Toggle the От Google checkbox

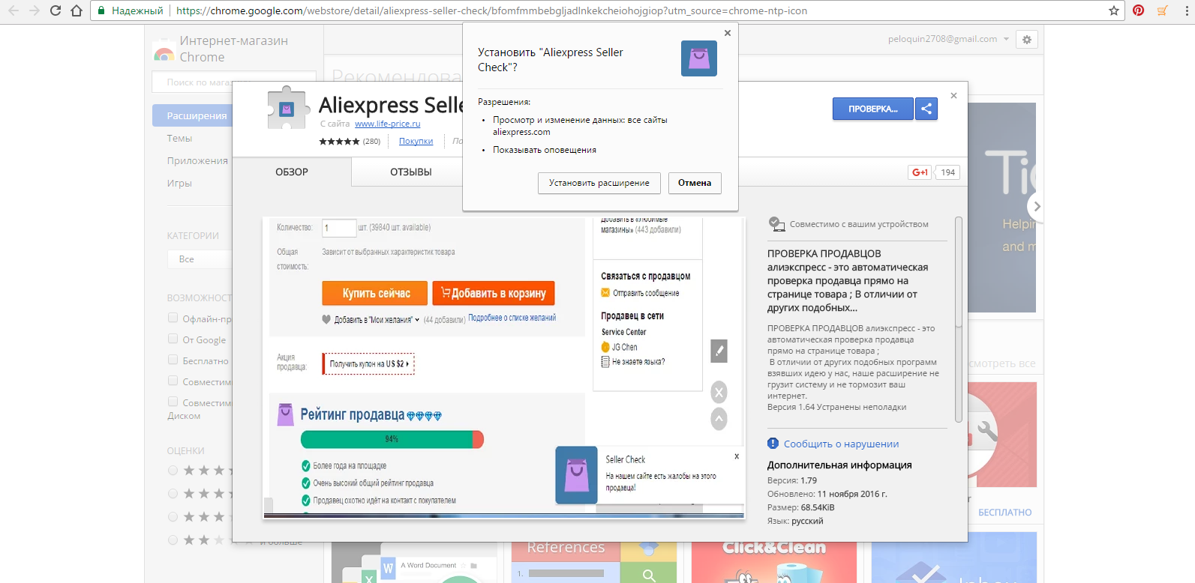[x=173, y=339]
